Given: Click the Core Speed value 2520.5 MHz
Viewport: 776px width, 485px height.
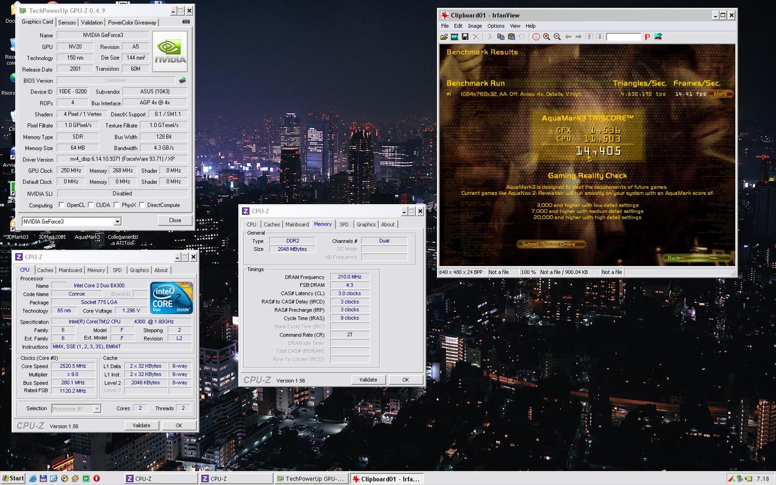Looking at the screenshot, I should point(73,366).
